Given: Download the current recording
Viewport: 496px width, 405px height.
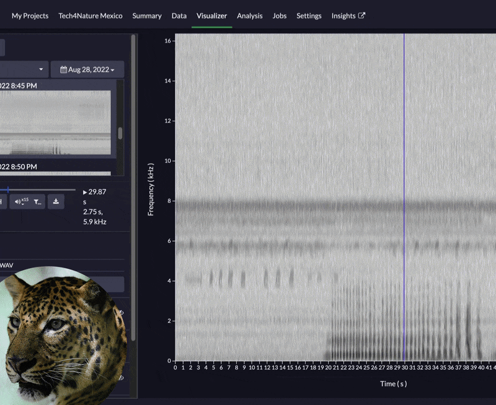Looking at the screenshot, I should tap(56, 201).
